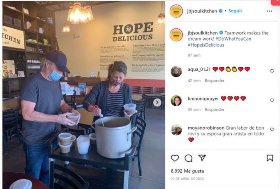
Task: Open jbjsoulkitchen profile from the header username
Action: coord(202,11)
